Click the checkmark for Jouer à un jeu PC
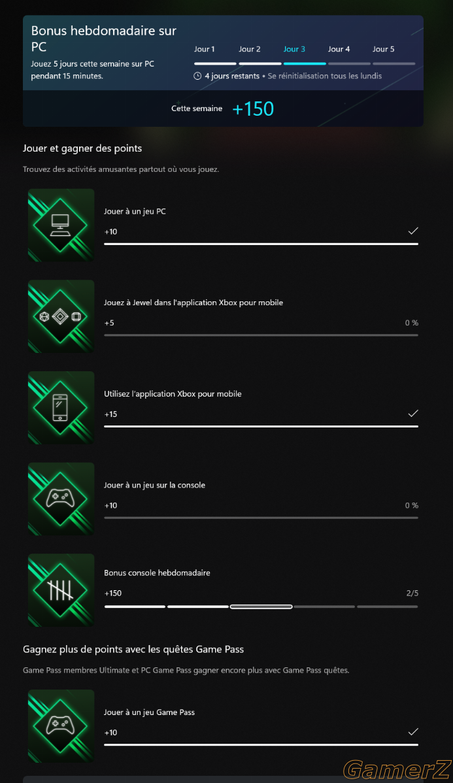 coord(413,231)
